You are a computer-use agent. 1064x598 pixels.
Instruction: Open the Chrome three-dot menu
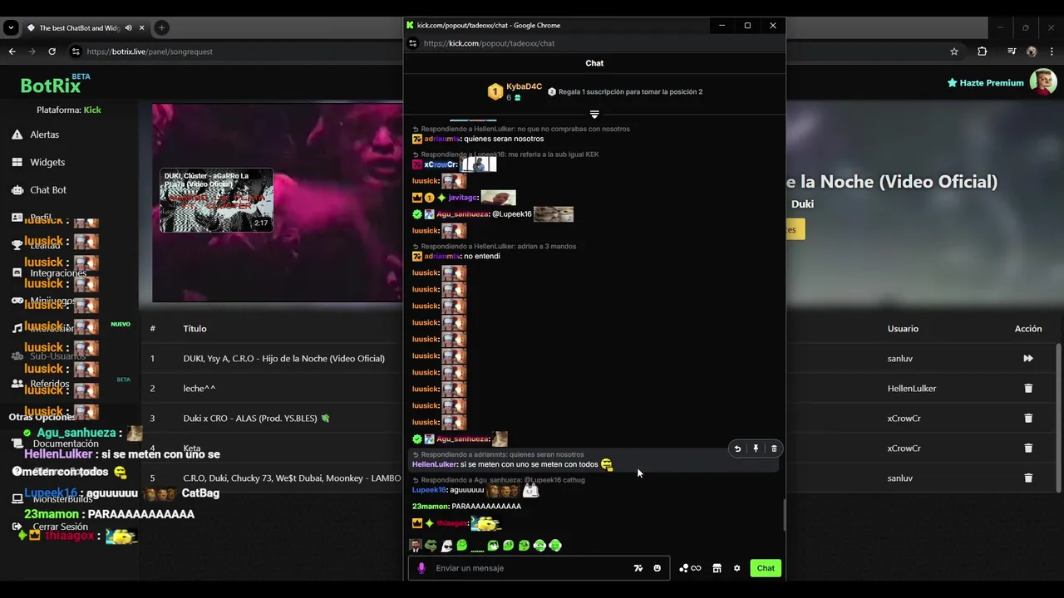pyautogui.click(x=1051, y=51)
